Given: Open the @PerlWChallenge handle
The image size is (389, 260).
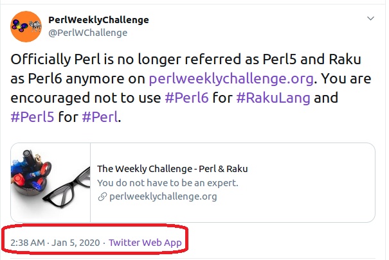Looking at the screenshot, I should 88,33.
